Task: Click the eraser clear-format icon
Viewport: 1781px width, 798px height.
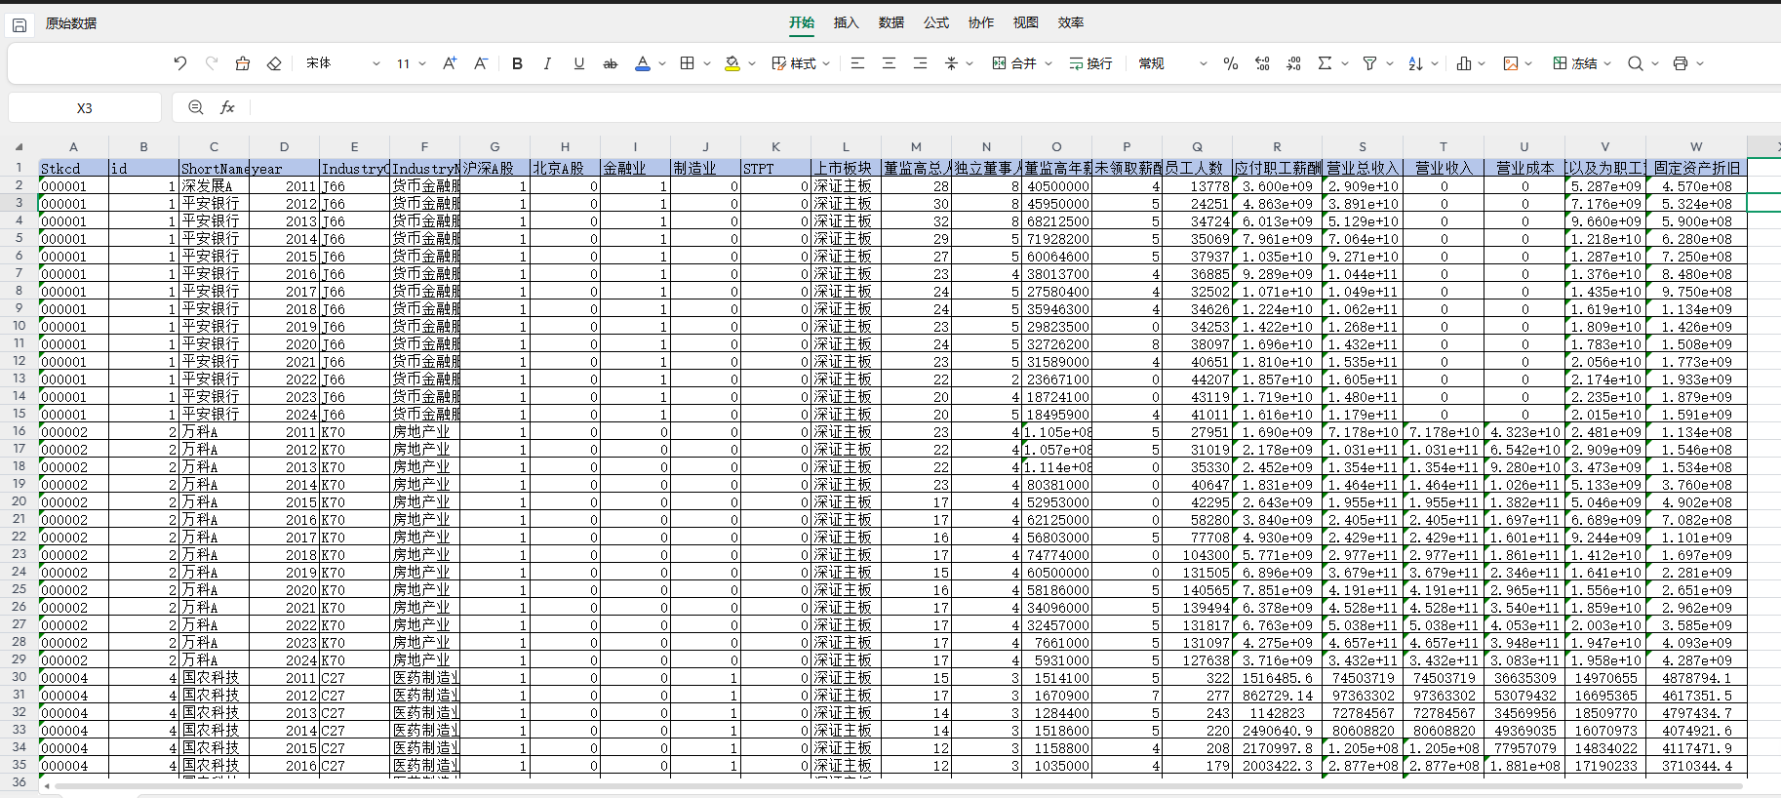Action: (x=274, y=63)
